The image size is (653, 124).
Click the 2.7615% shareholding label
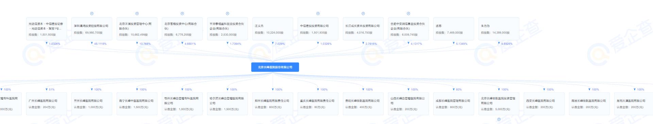pyautogui.click(x=371, y=44)
